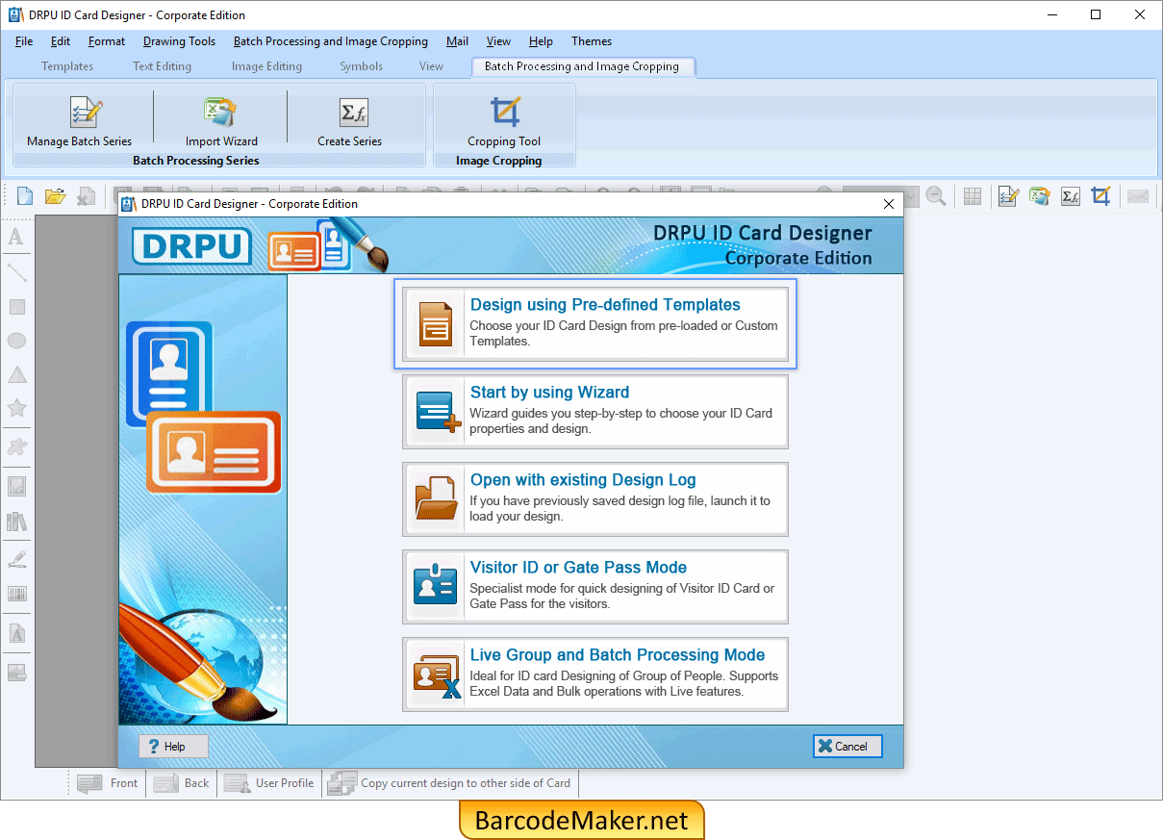Open the Mail menu
The width and height of the screenshot is (1163, 840).
click(x=458, y=41)
